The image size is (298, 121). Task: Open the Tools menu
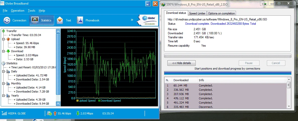pos(32,11)
